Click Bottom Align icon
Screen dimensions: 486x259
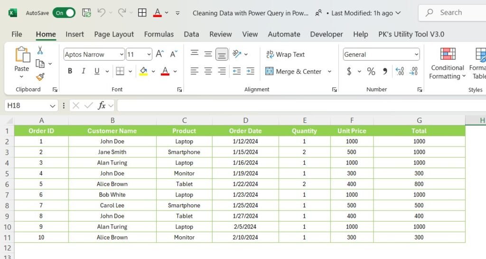tap(222, 55)
